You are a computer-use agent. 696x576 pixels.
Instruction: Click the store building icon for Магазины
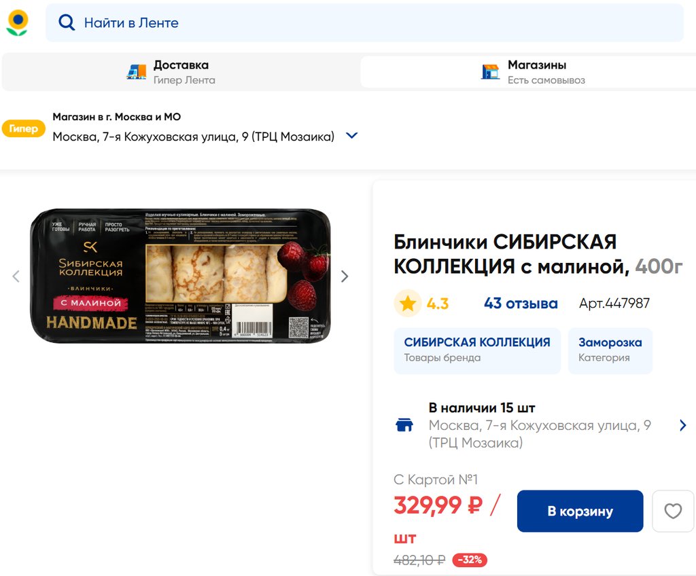pyautogui.click(x=491, y=71)
